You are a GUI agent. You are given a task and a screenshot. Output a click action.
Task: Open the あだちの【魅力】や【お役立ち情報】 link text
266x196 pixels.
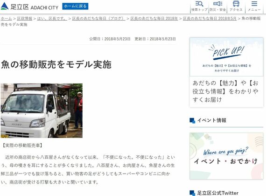[x=225, y=91]
